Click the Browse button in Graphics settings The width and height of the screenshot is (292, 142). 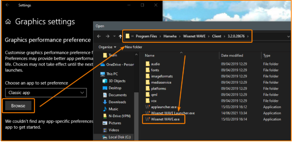(x=18, y=105)
